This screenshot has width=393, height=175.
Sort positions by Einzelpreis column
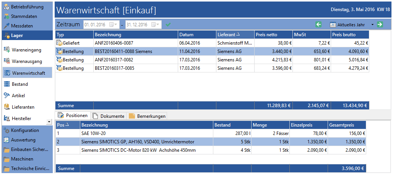coord(309,125)
